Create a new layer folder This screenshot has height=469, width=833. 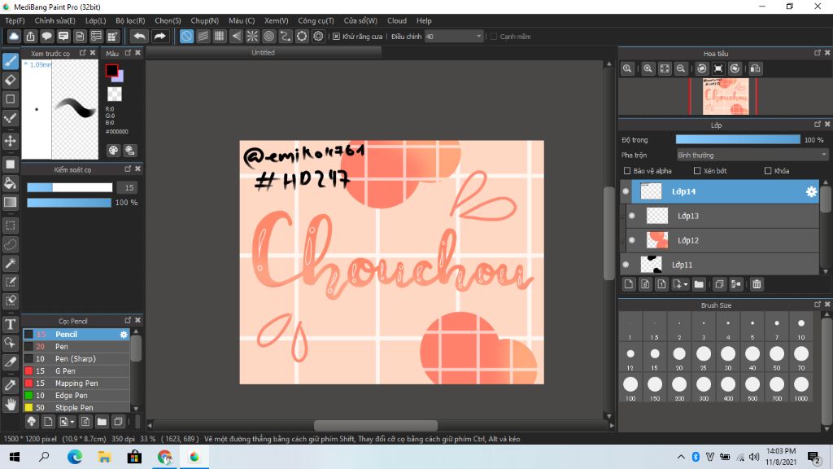point(699,284)
